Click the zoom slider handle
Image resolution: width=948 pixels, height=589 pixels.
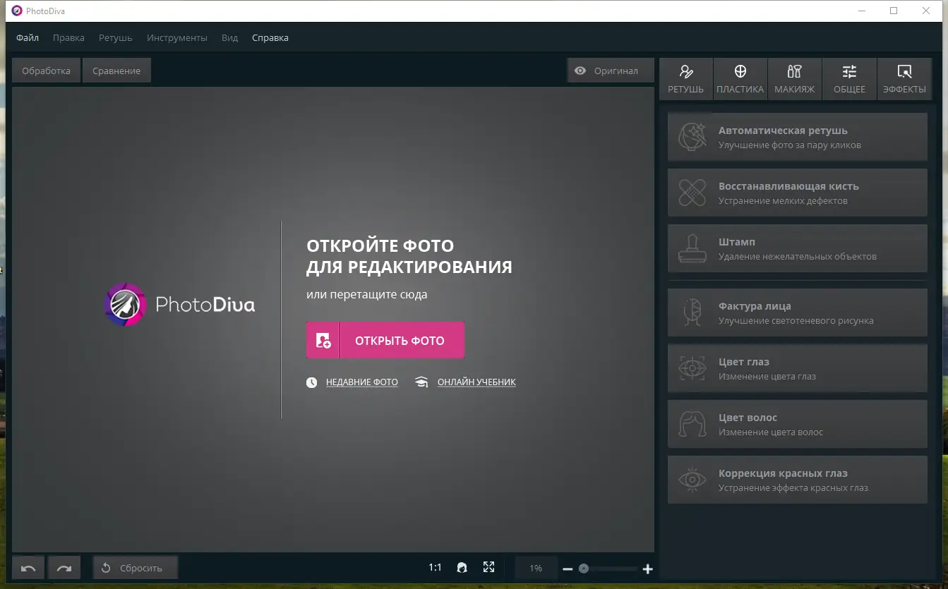click(584, 569)
